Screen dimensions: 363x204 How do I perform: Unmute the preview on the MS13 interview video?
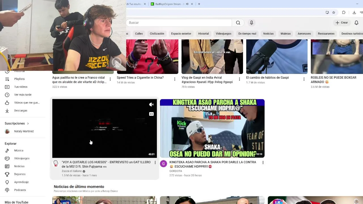click(151, 105)
